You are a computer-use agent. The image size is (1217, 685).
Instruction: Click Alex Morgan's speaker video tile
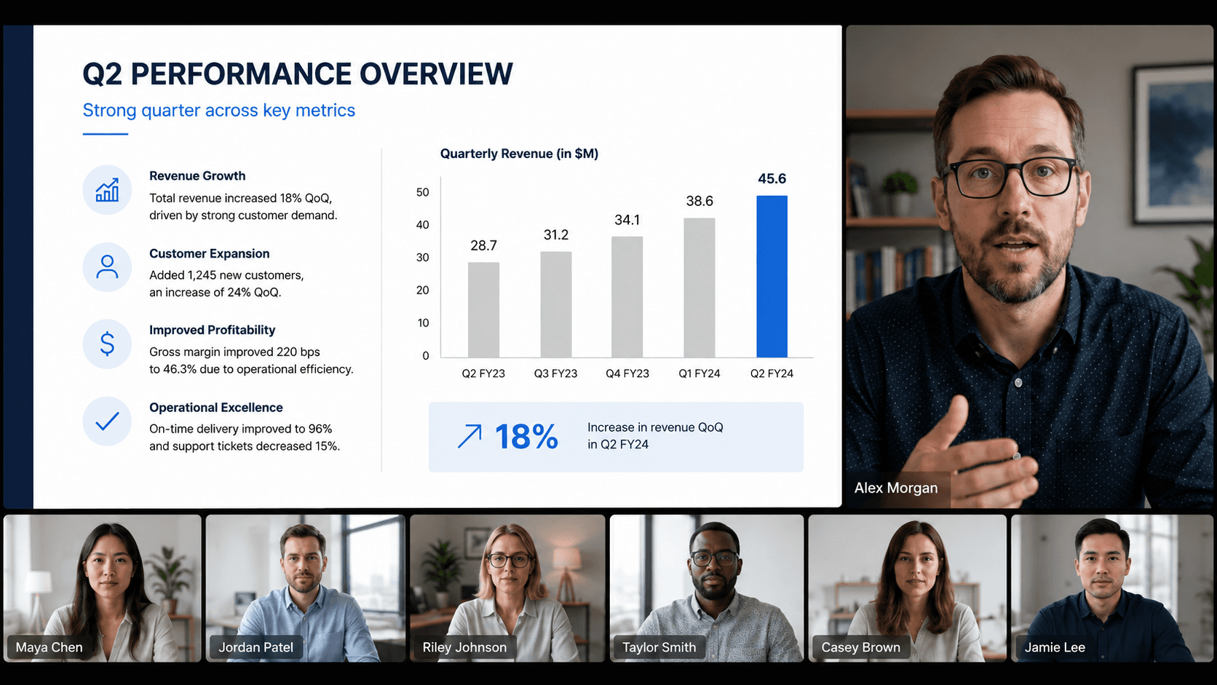pyautogui.click(x=1029, y=266)
